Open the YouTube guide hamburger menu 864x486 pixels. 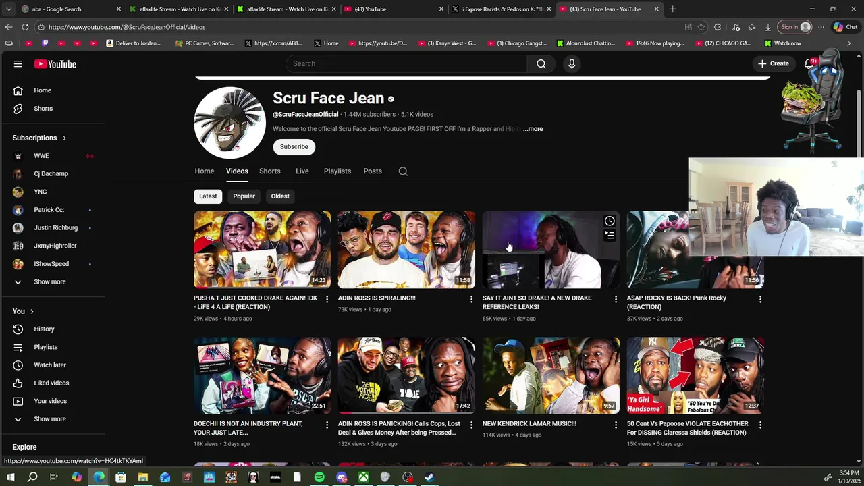click(18, 64)
